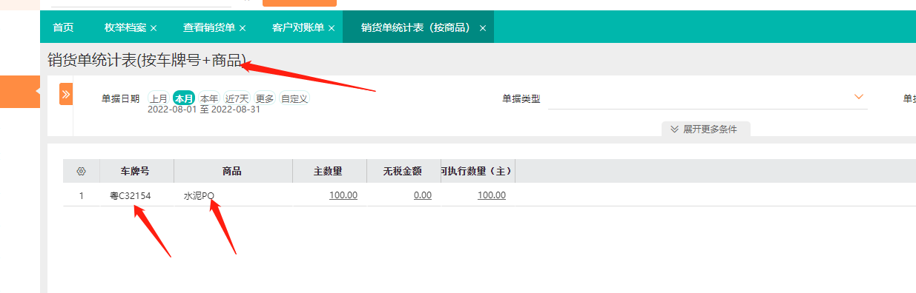Click the orange button at top
The width and height of the screenshot is (916, 293).
point(299,3)
